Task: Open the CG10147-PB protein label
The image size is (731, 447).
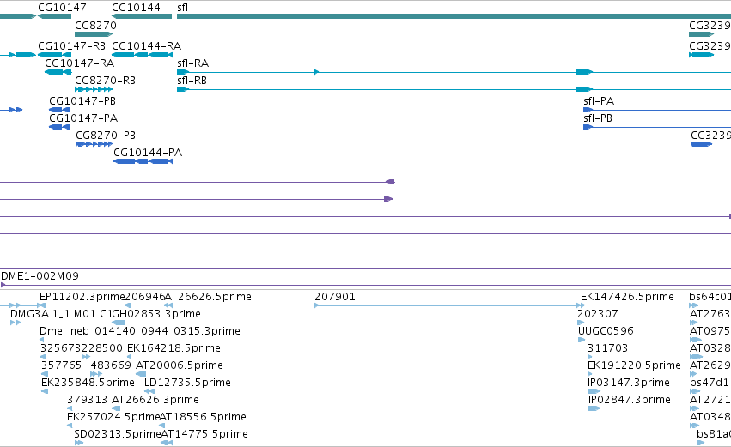Action: (x=82, y=100)
